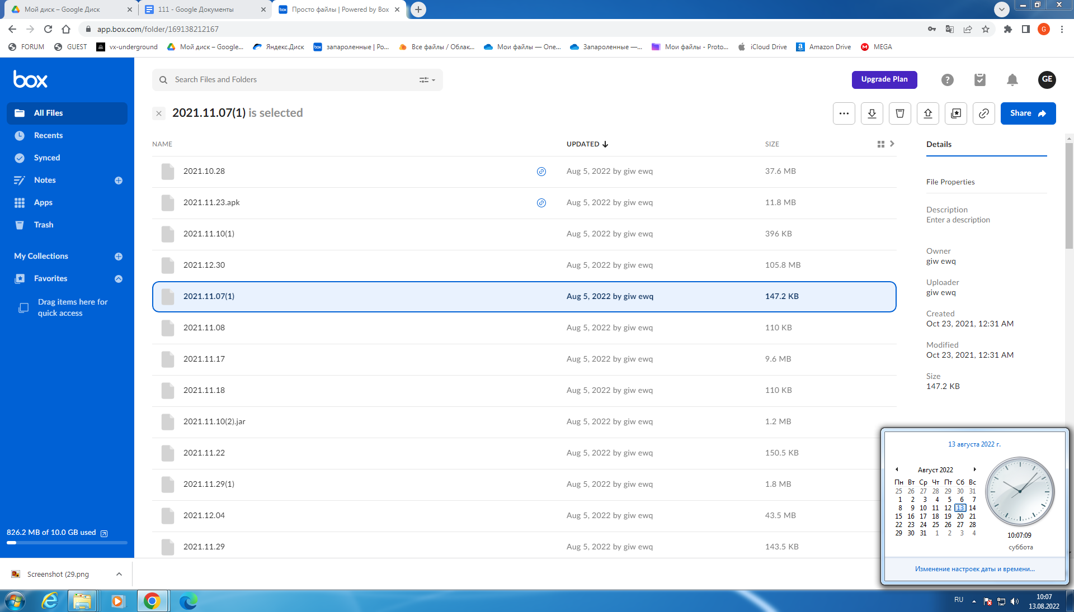Open the GE account avatar menu
The width and height of the screenshot is (1074, 612).
click(x=1047, y=79)
